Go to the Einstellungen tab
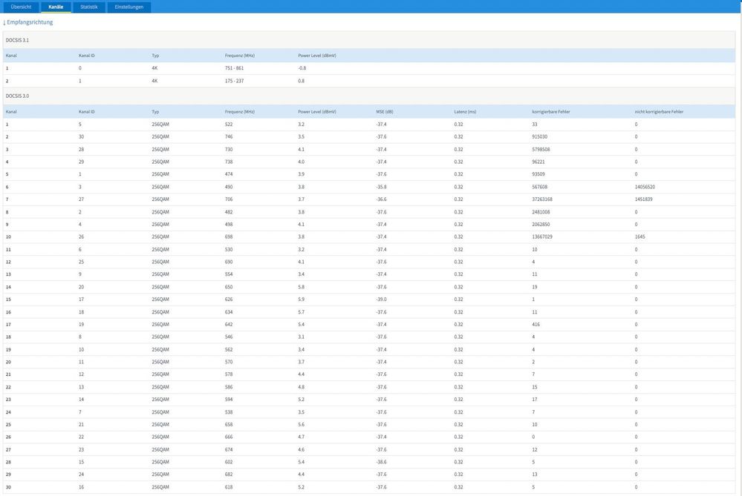This screenshot has width=742, height=496. coord(129,7)
